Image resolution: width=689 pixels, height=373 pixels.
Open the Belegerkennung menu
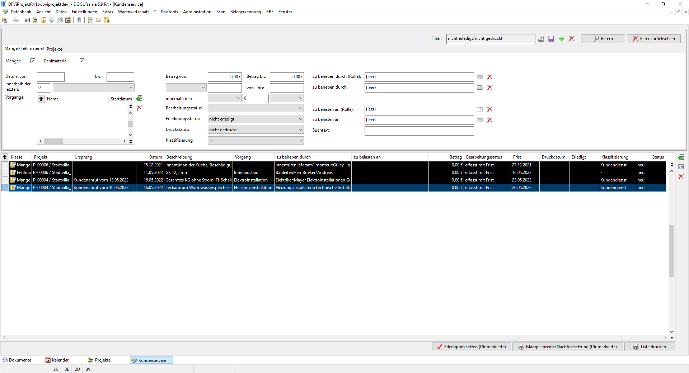pos(245,12)
